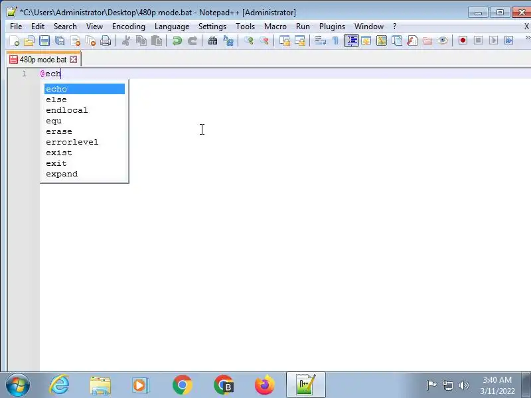The image size is (531, 398).
Task: Toggle Show All Characters pilcrow icon
Action: click(x=336, y=41)
